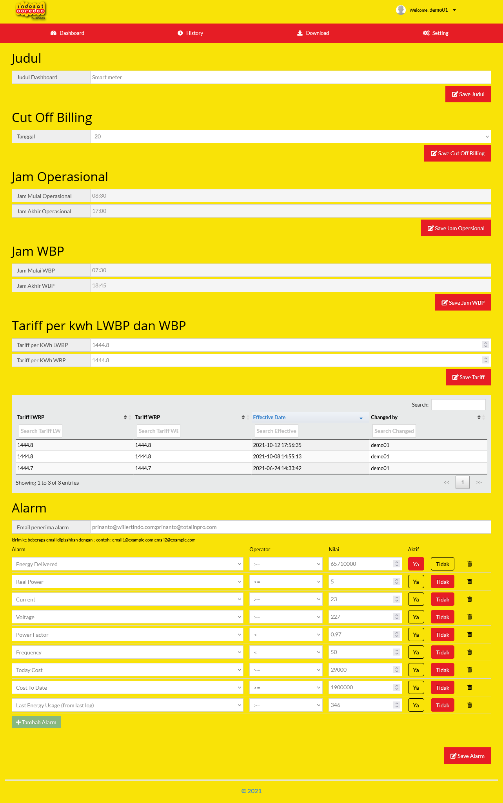Click the Save Jam WBP button

pyautogui.click(x=463, y=303)
